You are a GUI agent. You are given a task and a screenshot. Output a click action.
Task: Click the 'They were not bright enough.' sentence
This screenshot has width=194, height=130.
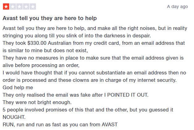pyautogui.click(x=37, y=103)
